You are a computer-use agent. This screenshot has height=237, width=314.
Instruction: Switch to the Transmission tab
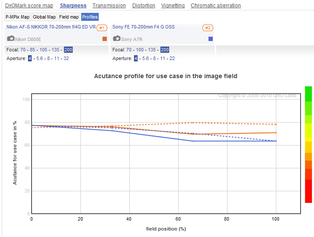(x=109, y=6)
